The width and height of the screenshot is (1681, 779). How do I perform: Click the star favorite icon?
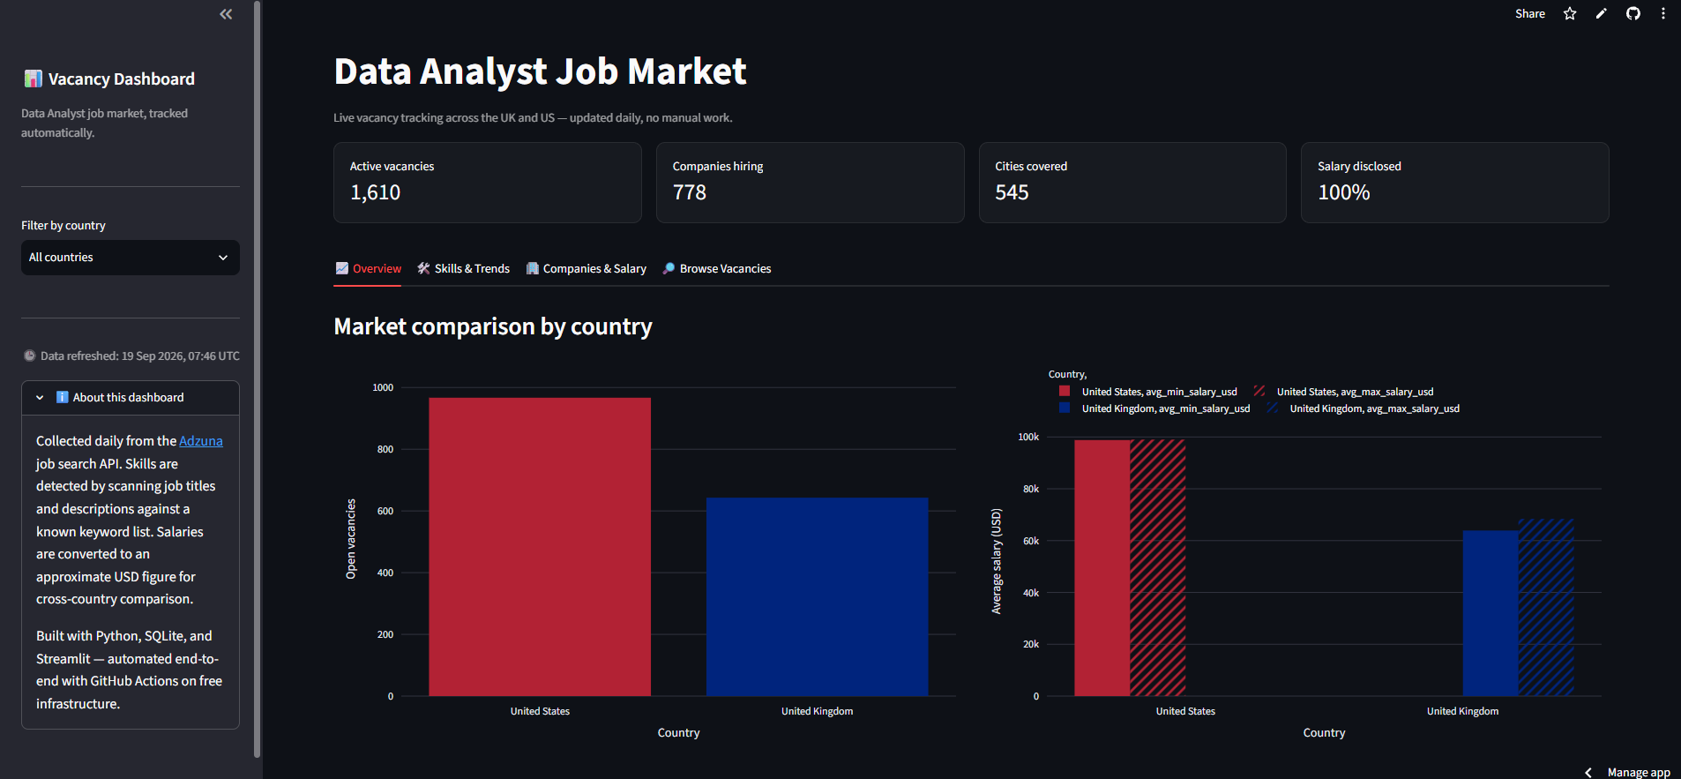(1570, 13)
